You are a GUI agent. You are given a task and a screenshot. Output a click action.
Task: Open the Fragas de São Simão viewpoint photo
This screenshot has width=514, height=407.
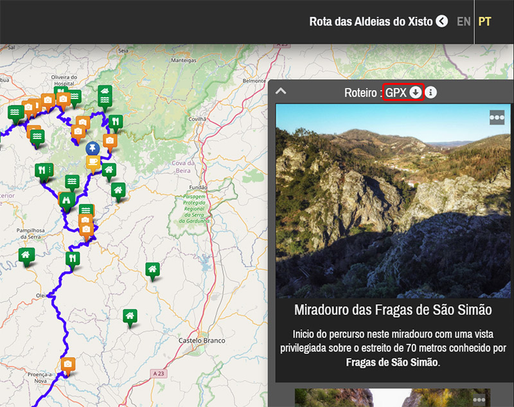tap(393, 201)
